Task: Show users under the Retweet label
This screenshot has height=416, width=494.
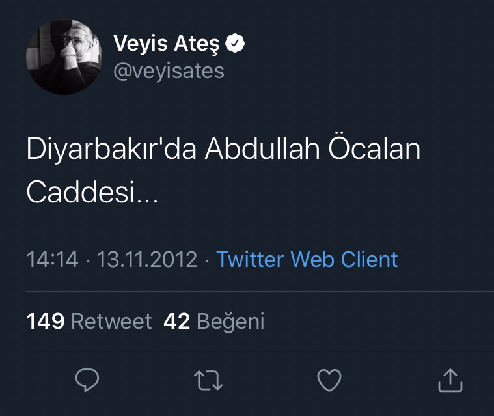Action: (111, 321)
